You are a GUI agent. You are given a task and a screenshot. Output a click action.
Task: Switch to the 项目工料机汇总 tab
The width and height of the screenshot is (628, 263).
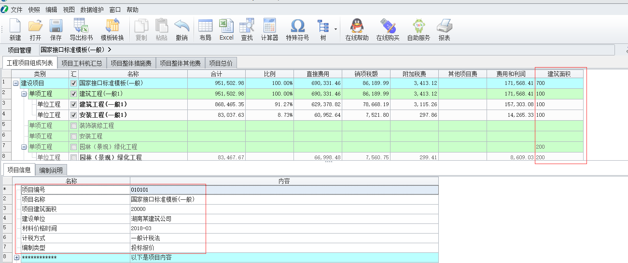(x=82, y=63)
